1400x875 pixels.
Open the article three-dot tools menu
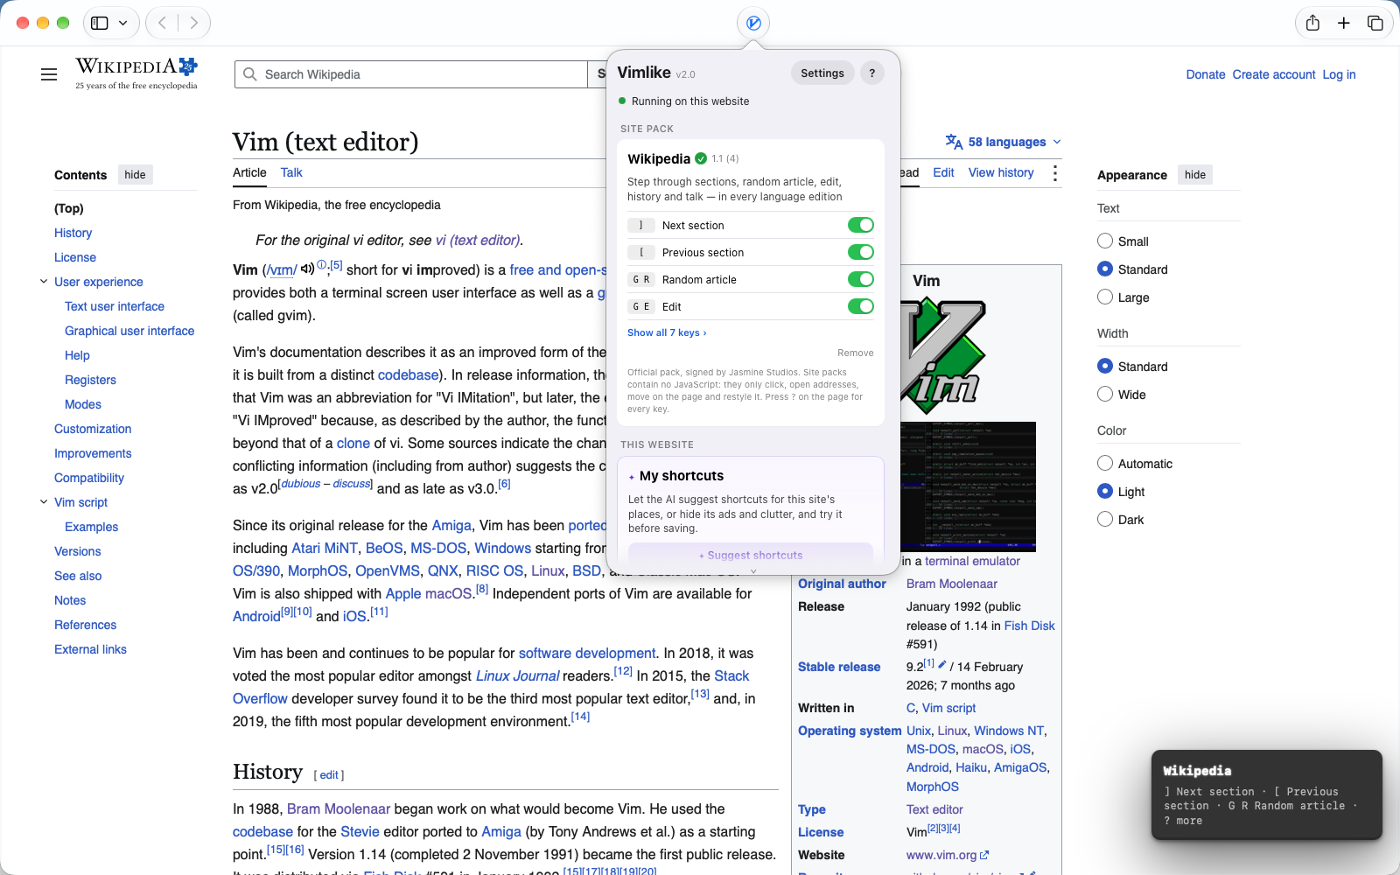click(1055, 173)
